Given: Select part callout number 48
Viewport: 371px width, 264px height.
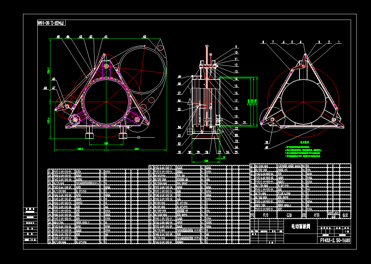Looking at the screenshot, I should click(45, 88).
